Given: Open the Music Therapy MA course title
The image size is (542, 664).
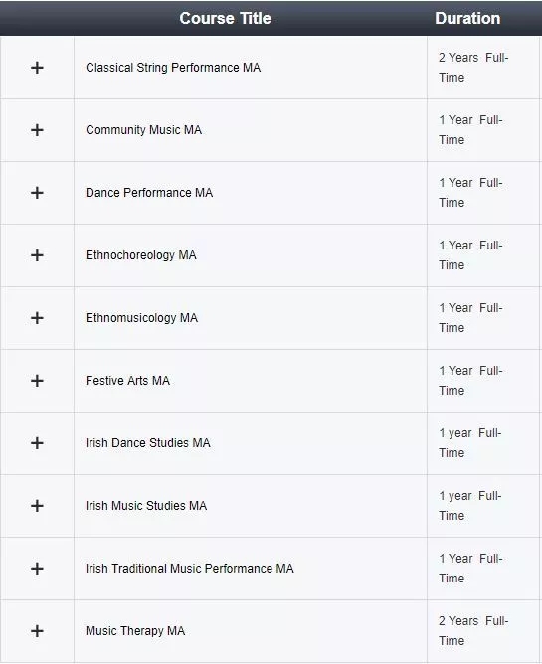Looking at the screenshot, I should click(135, 631).
